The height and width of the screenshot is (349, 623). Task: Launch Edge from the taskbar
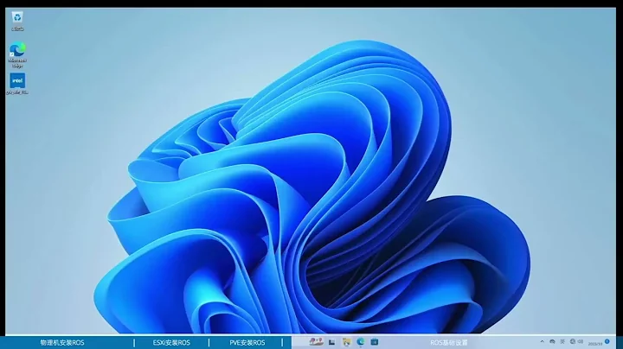[360, 341]
